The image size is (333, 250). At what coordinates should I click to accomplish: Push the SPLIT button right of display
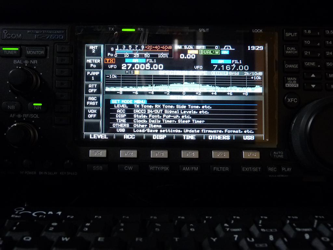[291, 35]
